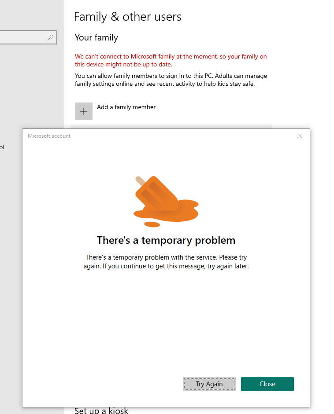Viewport: 334px width, 414px height.
Task: Close the Microsoft account dialog with X
Action: point(299,136)
